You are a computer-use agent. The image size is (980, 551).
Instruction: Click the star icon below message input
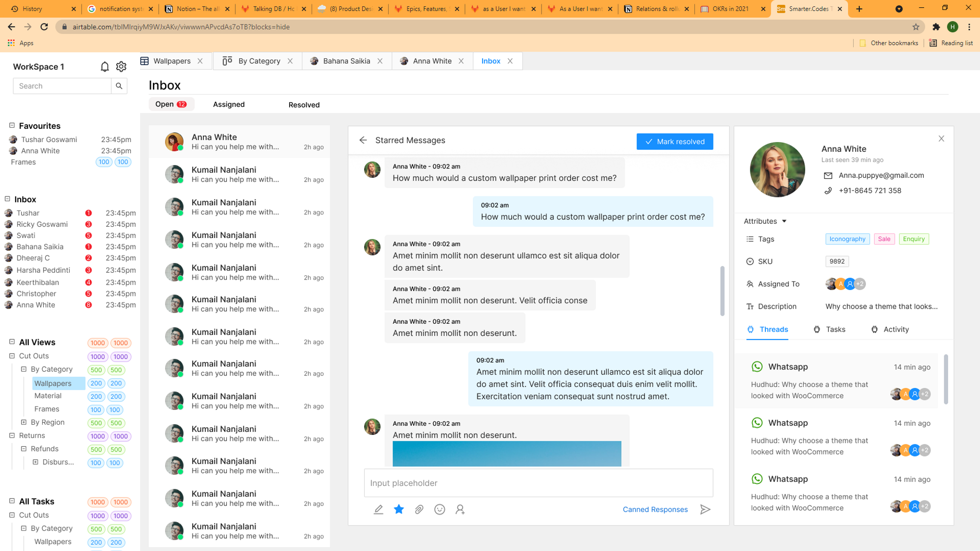pyautogui.click(x=399, y=509)
